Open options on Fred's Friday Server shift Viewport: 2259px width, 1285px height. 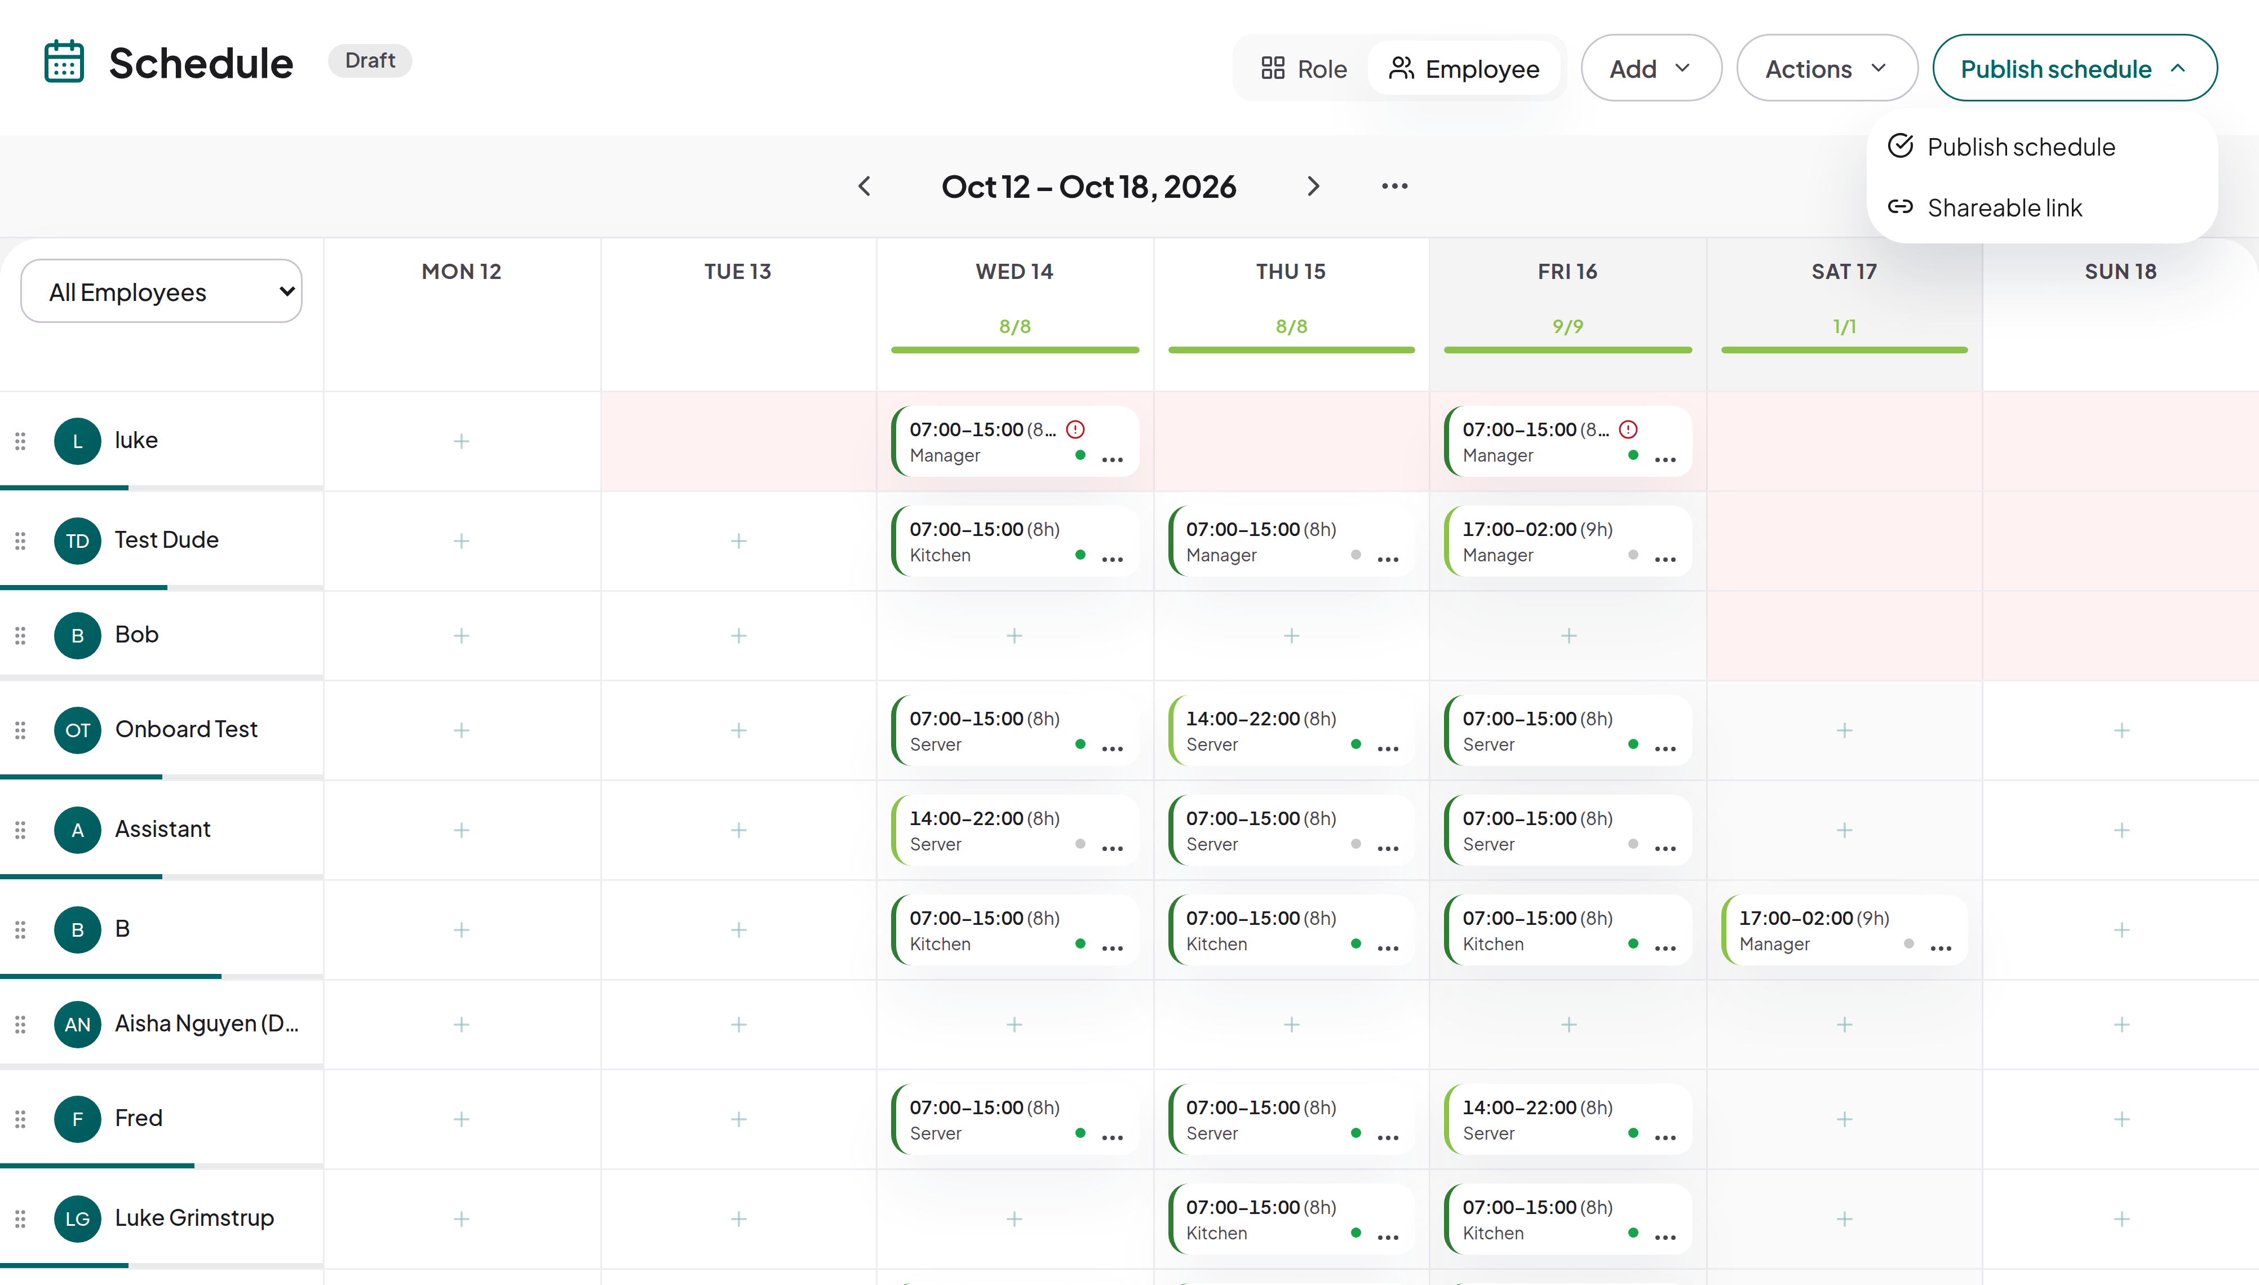coord(1665,1137)
